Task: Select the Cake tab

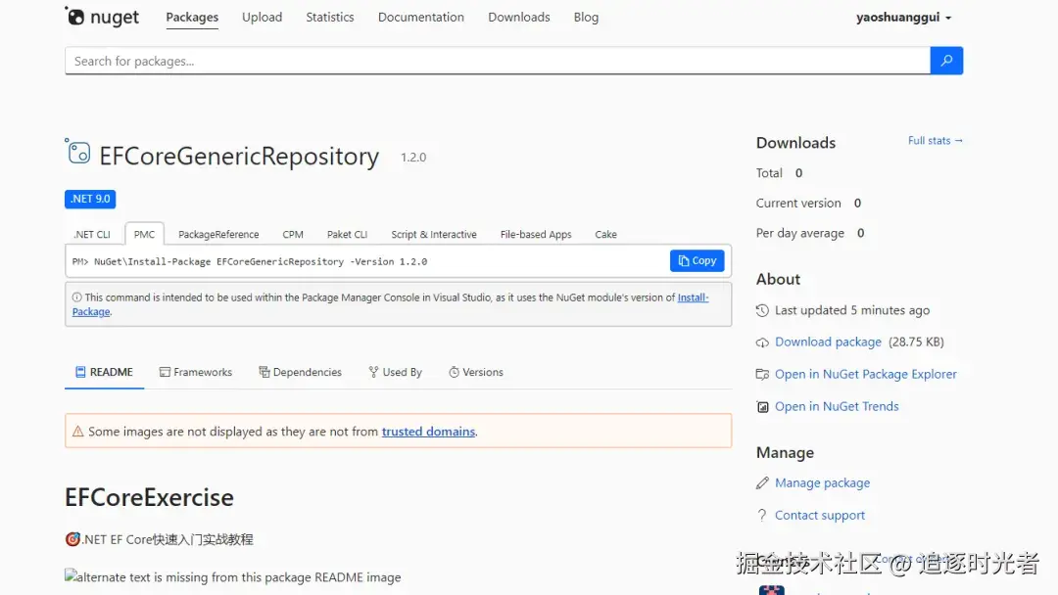Action: [606, 235]
